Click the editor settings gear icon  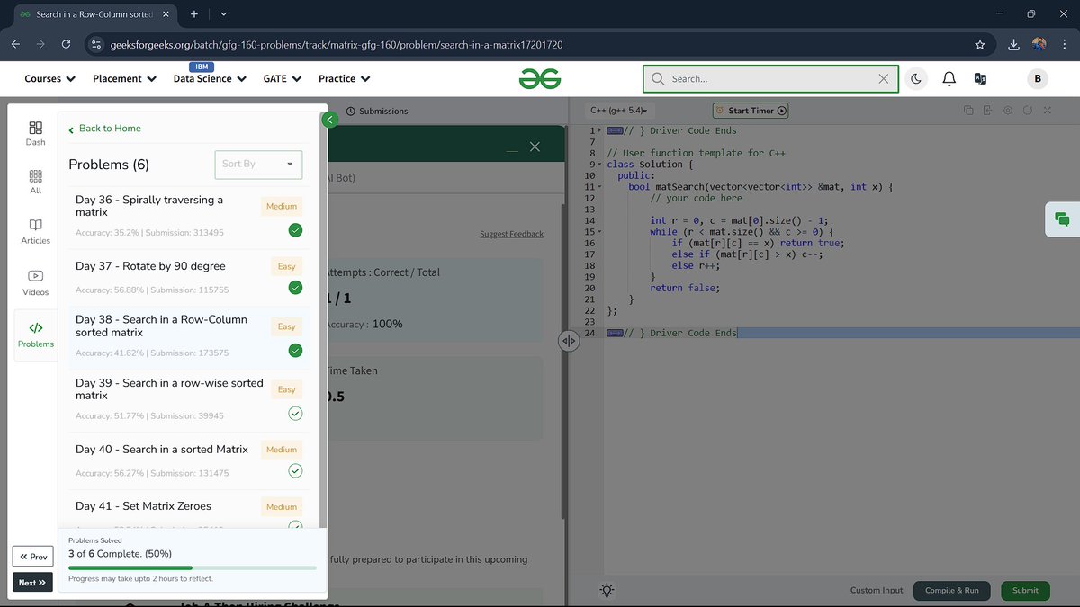tap(1007, 111)
